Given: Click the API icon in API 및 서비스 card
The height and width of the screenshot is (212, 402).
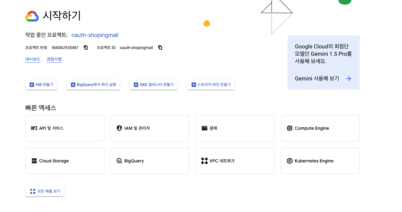Looking at the screenshot, I should tap(34, 128).
